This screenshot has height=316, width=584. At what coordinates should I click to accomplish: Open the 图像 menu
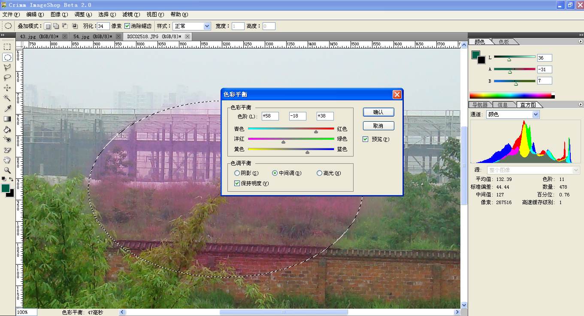tap(59, 15)
